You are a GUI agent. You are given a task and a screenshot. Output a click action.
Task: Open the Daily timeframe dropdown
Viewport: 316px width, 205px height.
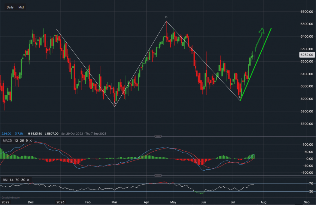[x=10, y=7]
